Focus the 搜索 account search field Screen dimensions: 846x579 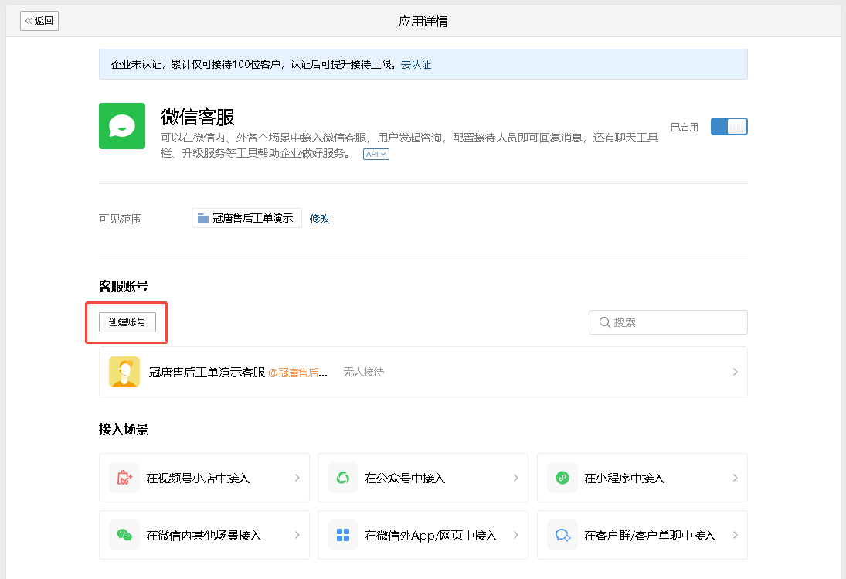pyautogui.click(x=668, y=322)
